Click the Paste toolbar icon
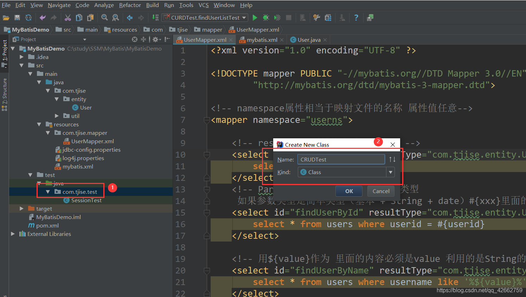Screen dimensions: 526x297 90,18
